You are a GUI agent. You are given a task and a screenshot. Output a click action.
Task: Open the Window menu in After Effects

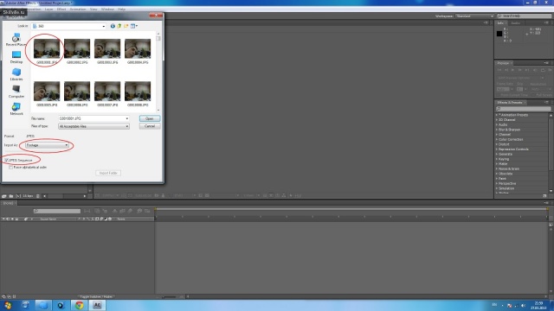coord(107,10)
